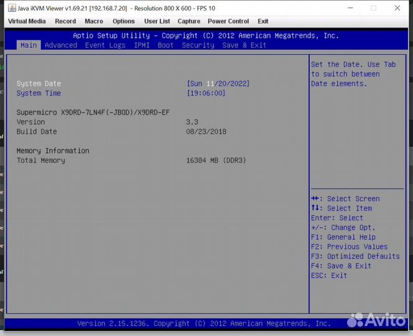Click the F1: General Help hint
The height and width of the screenshot is (336, 413).
pyautogui.click(x=343, y=237)
